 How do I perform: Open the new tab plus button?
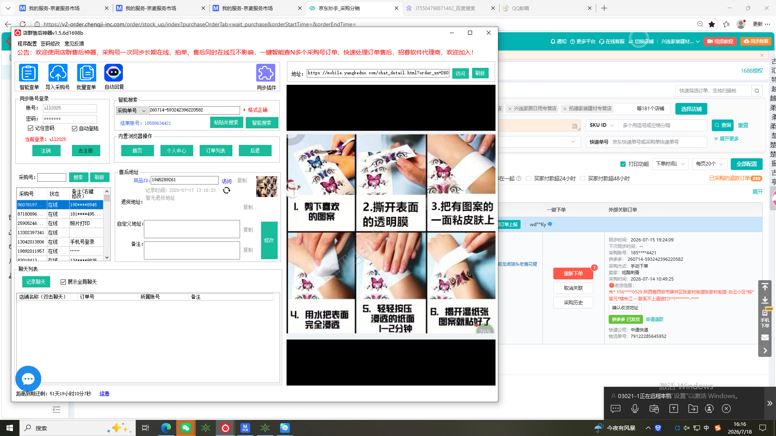pyautogui.click(x=604, y=8)
